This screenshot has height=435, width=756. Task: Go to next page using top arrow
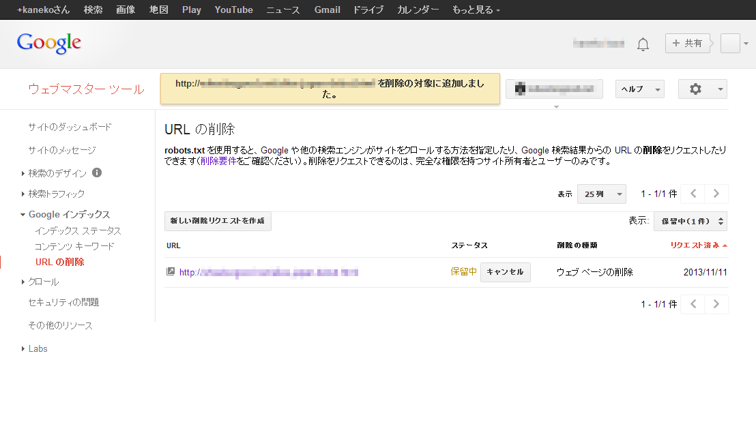click(x=716, y=194)
